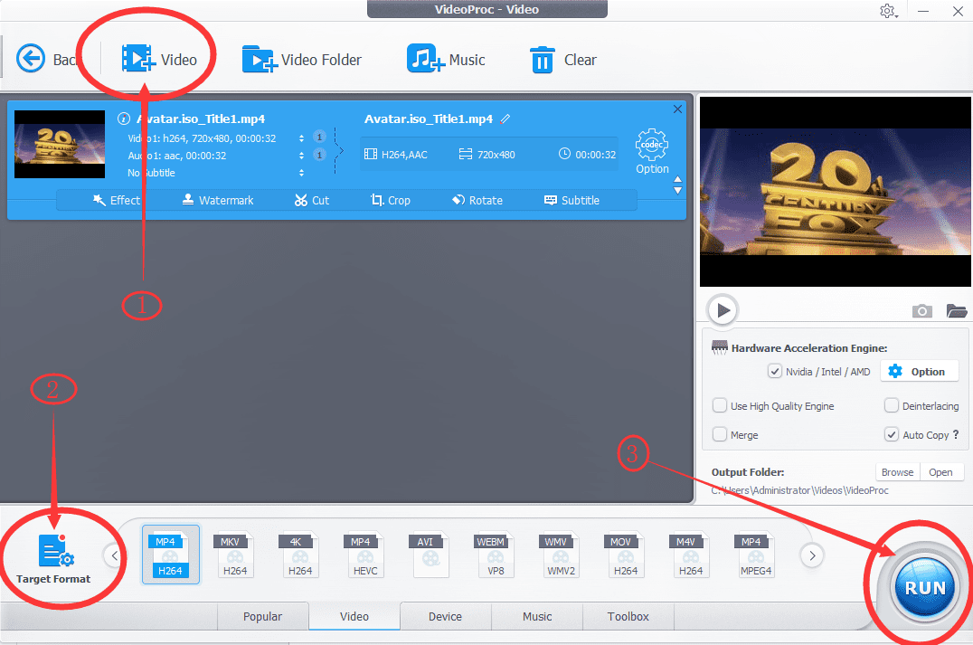Select WEBM VP8 format

point(495,555)
